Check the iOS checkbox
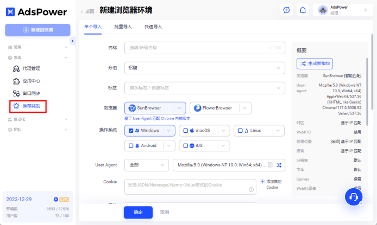 (x=186, y=146)
